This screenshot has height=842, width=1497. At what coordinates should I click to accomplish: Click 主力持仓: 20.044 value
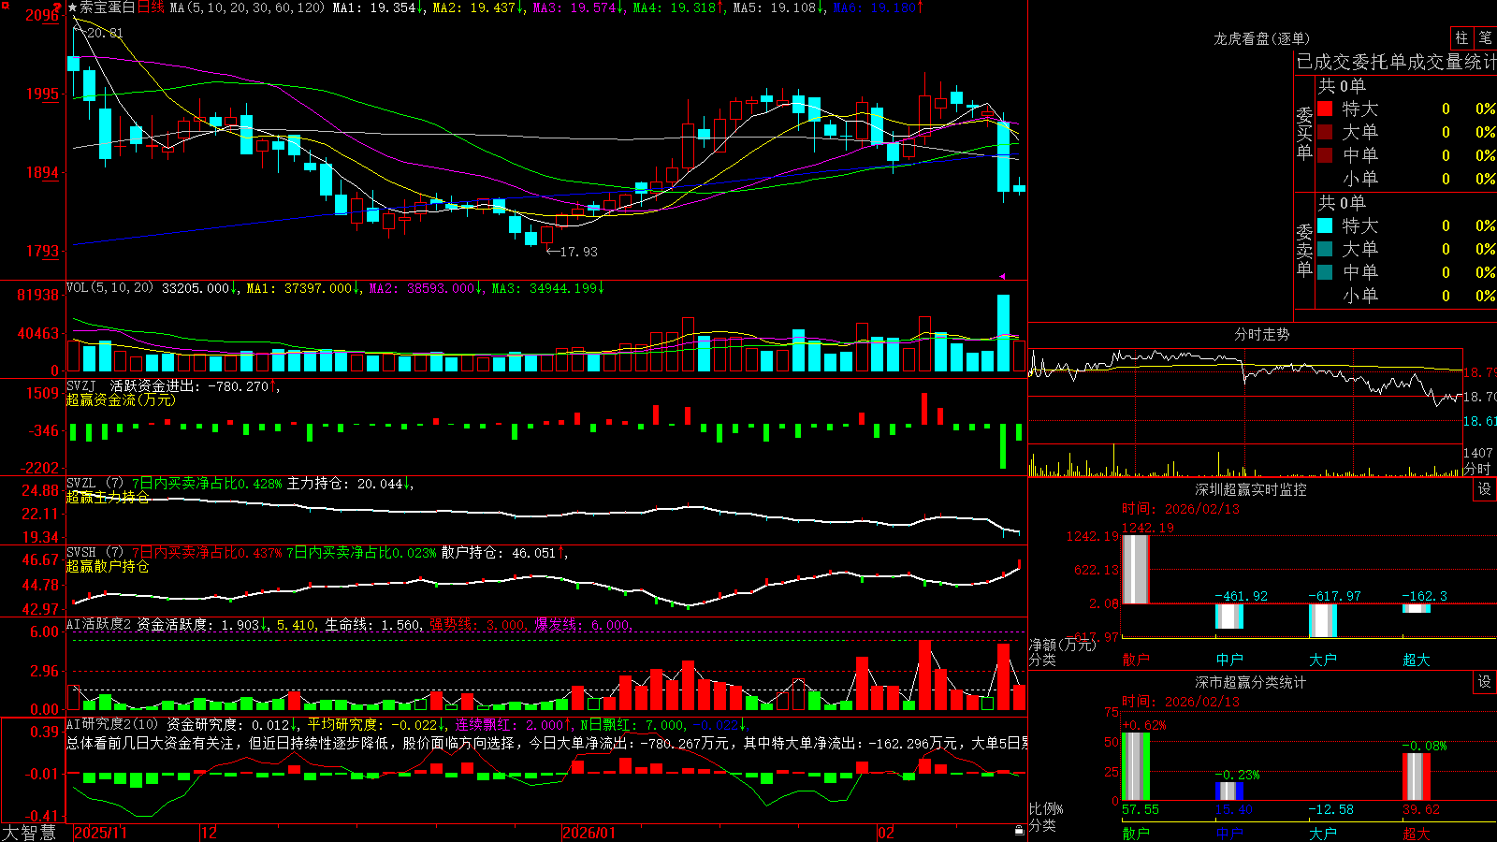[x=351, y=484]
